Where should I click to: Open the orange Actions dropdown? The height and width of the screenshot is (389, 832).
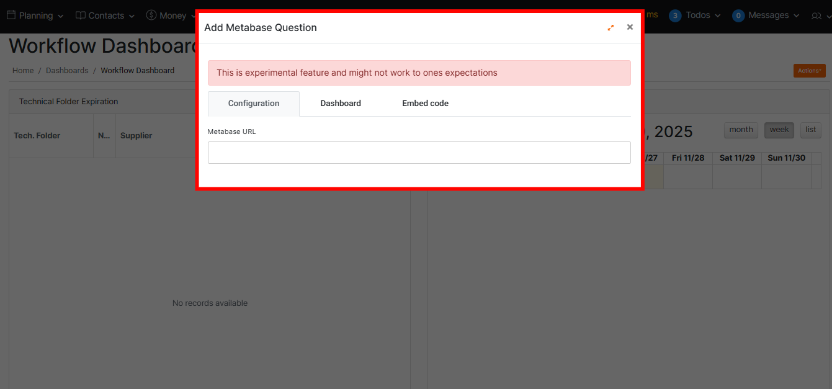(809, 71)
